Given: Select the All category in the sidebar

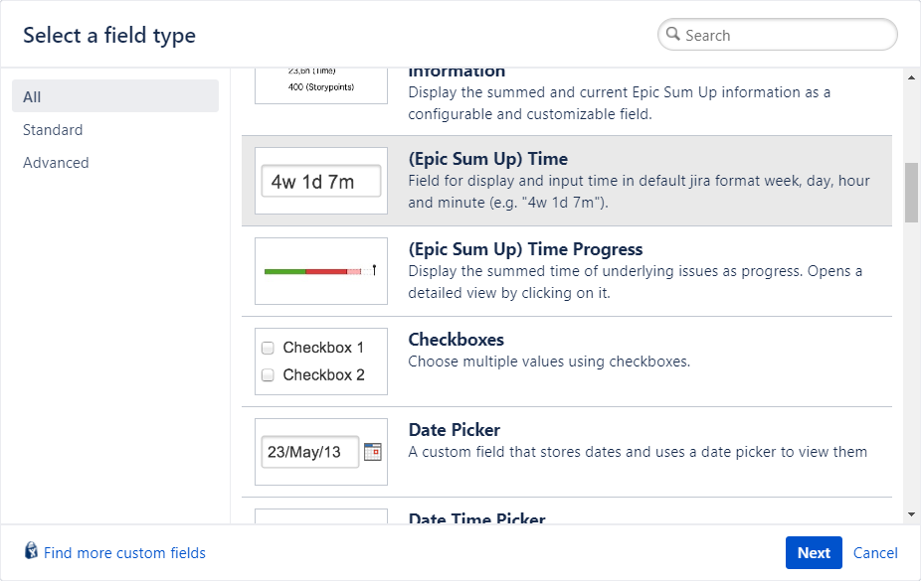Looking at the screenshot, I should click(x=32, y=96).
